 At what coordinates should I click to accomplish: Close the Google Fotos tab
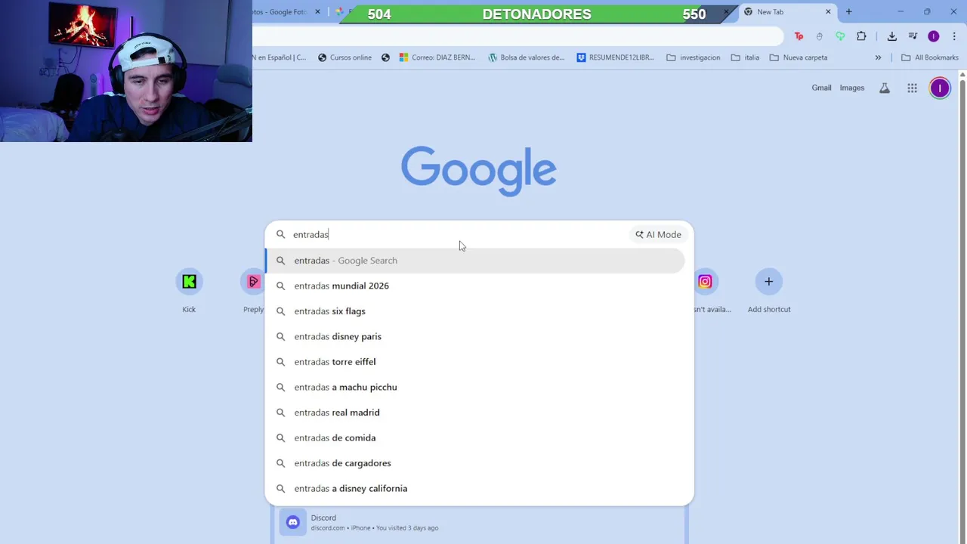point(317,12)
